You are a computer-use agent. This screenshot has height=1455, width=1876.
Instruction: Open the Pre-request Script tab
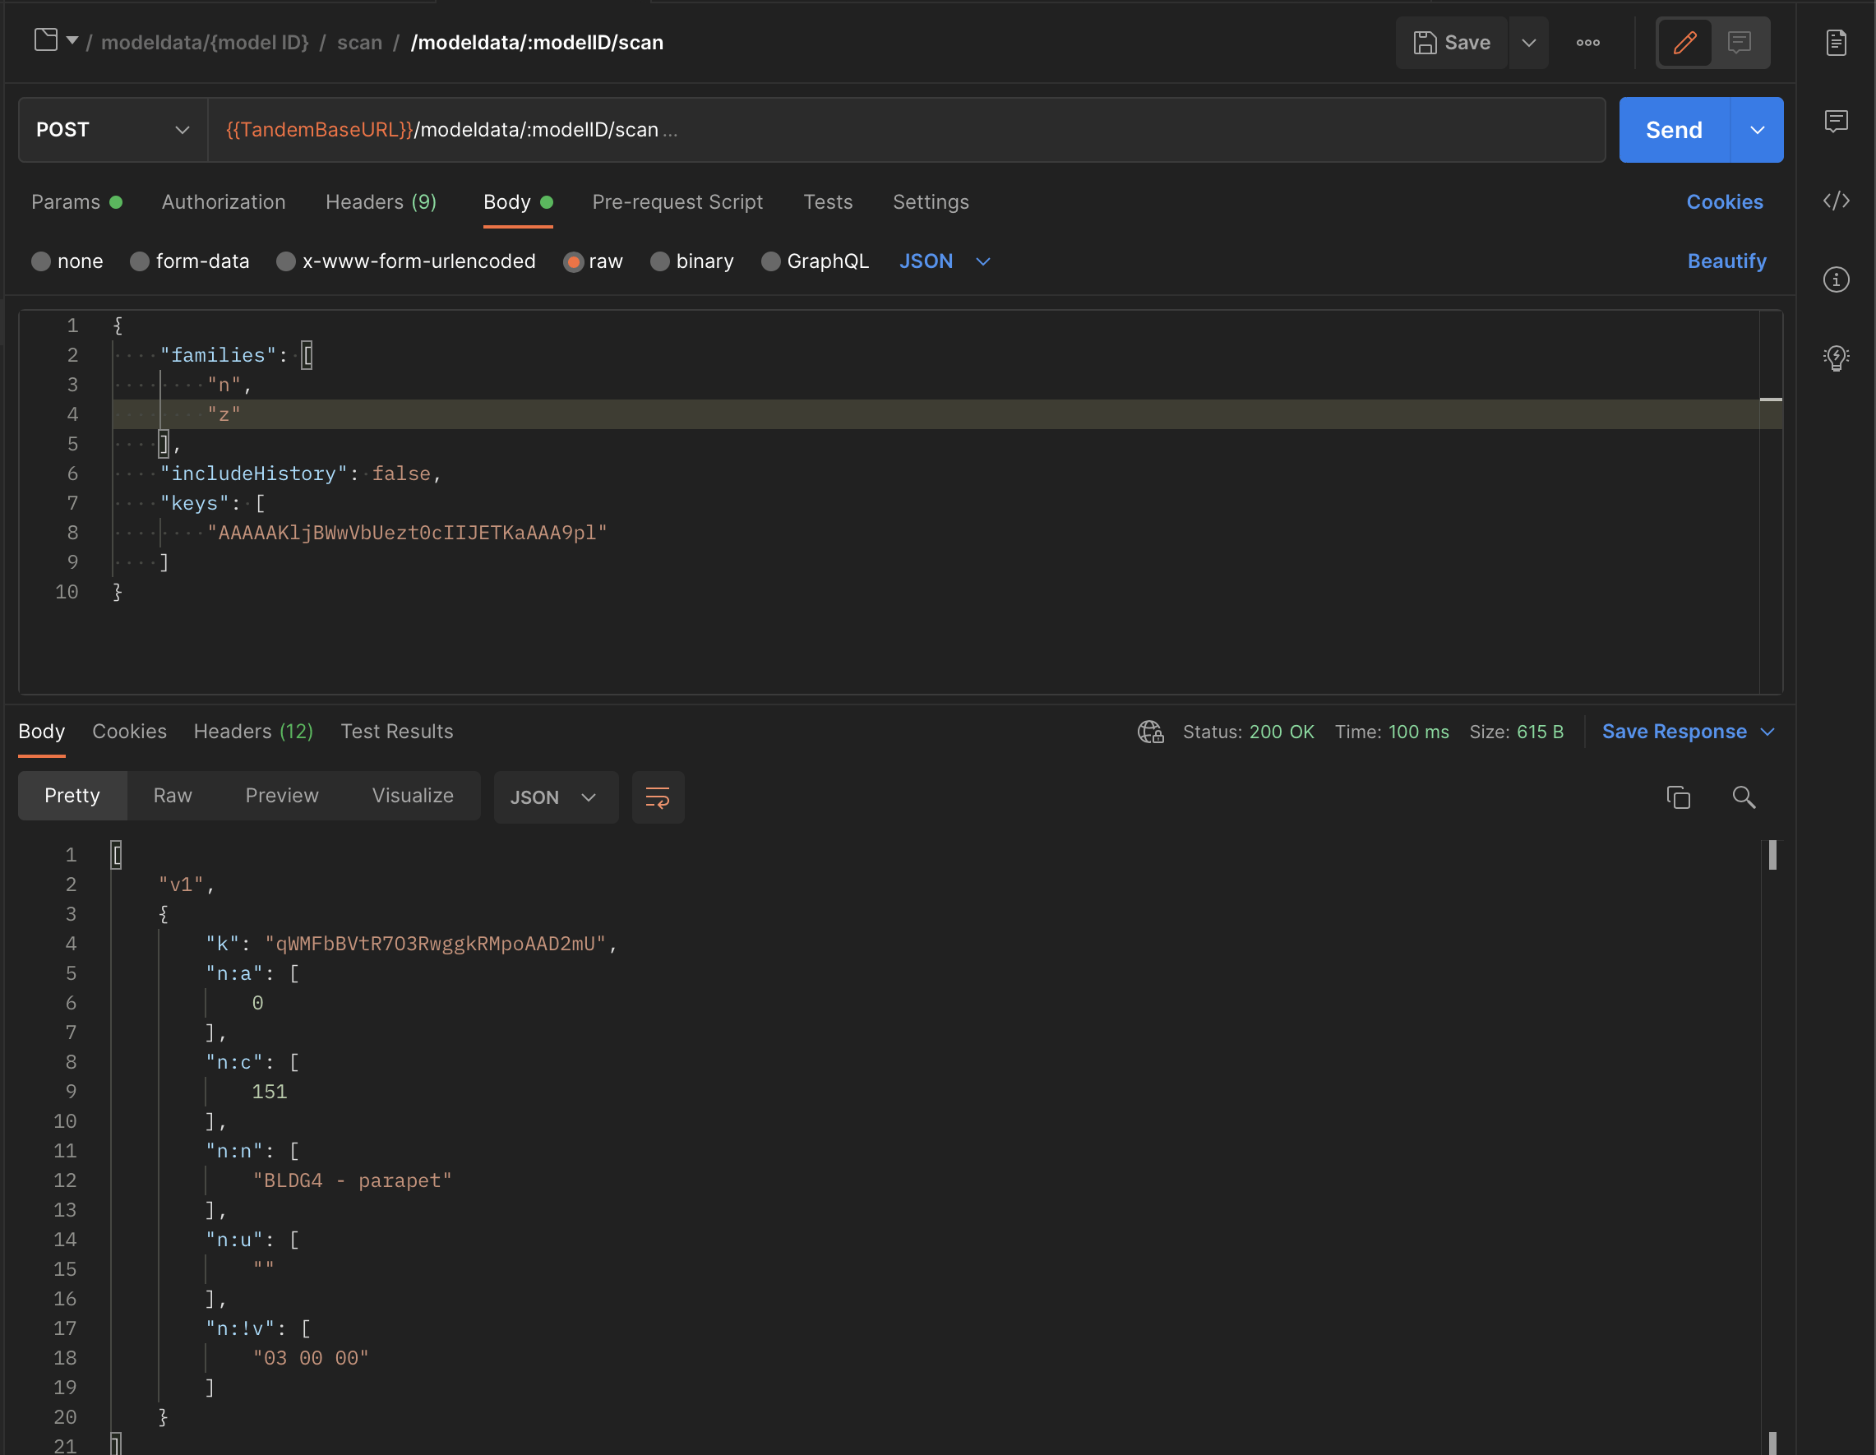coord(677,202)
